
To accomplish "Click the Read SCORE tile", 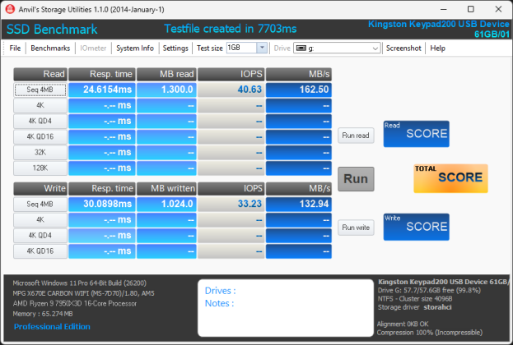I will 416,134.
